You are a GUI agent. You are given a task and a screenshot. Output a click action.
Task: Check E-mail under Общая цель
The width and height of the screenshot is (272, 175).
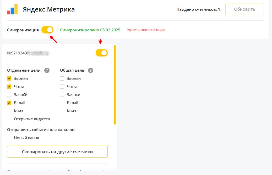(x=62, y=103)
